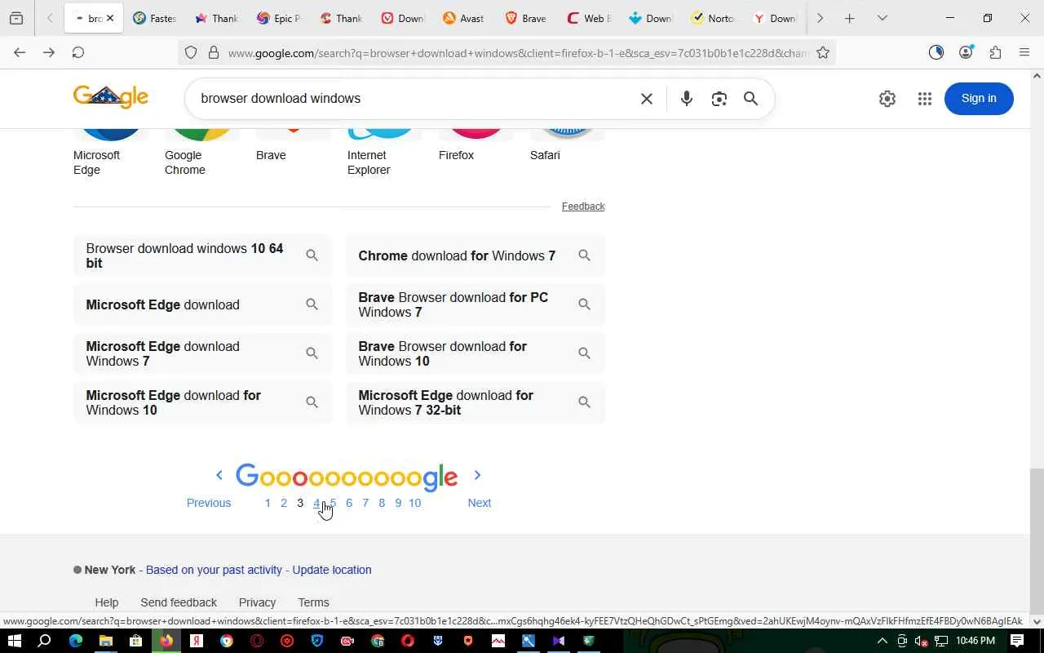Viewport: 1044px width, 653px height.
Task: Open the tracking protection shield icon
Action: click(x=191, y=53)
